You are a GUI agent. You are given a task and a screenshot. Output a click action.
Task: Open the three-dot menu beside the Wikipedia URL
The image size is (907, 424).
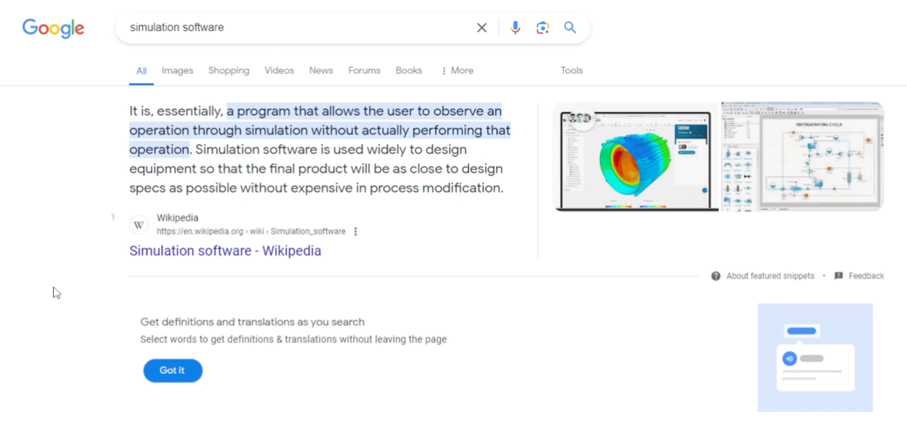356,231
